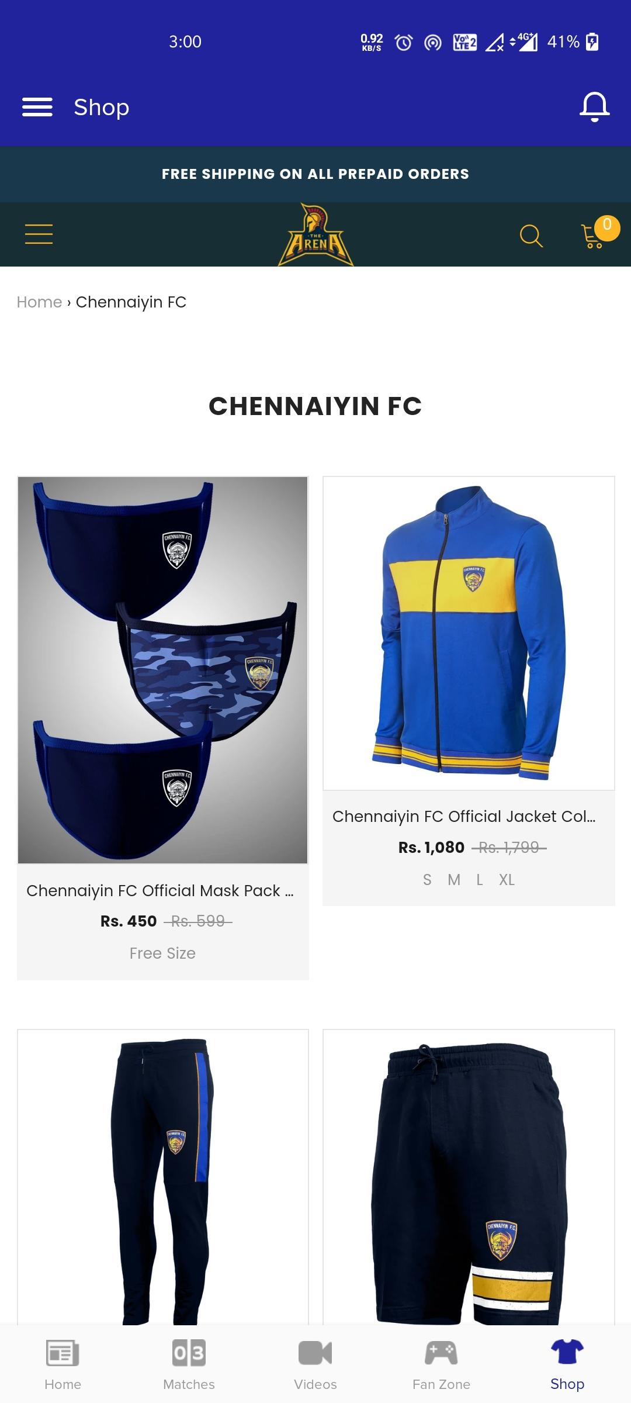Follow the Home breadcrumb link
Image resolution: width=631 pixels, height=1403 pixels.
(39, 302)
